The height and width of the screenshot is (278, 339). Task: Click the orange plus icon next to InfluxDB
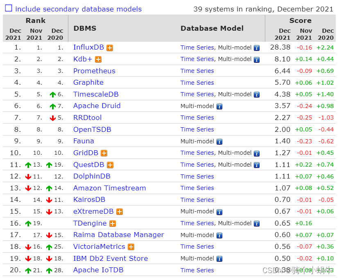110,48
